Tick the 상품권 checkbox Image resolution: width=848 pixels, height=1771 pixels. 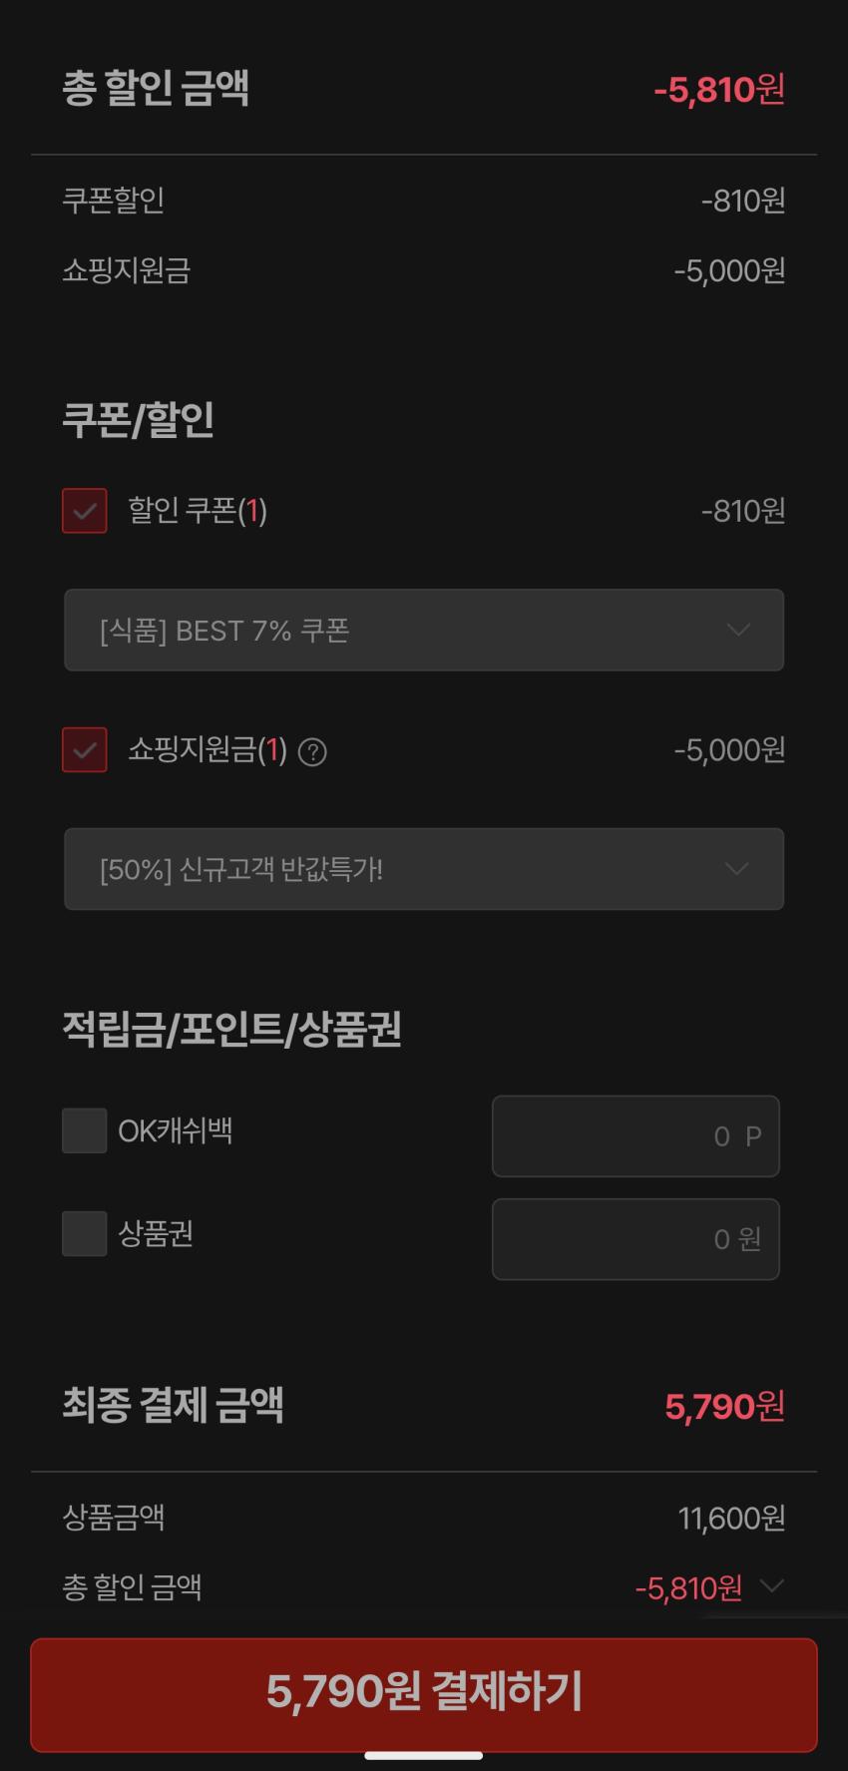point(85,1233)
